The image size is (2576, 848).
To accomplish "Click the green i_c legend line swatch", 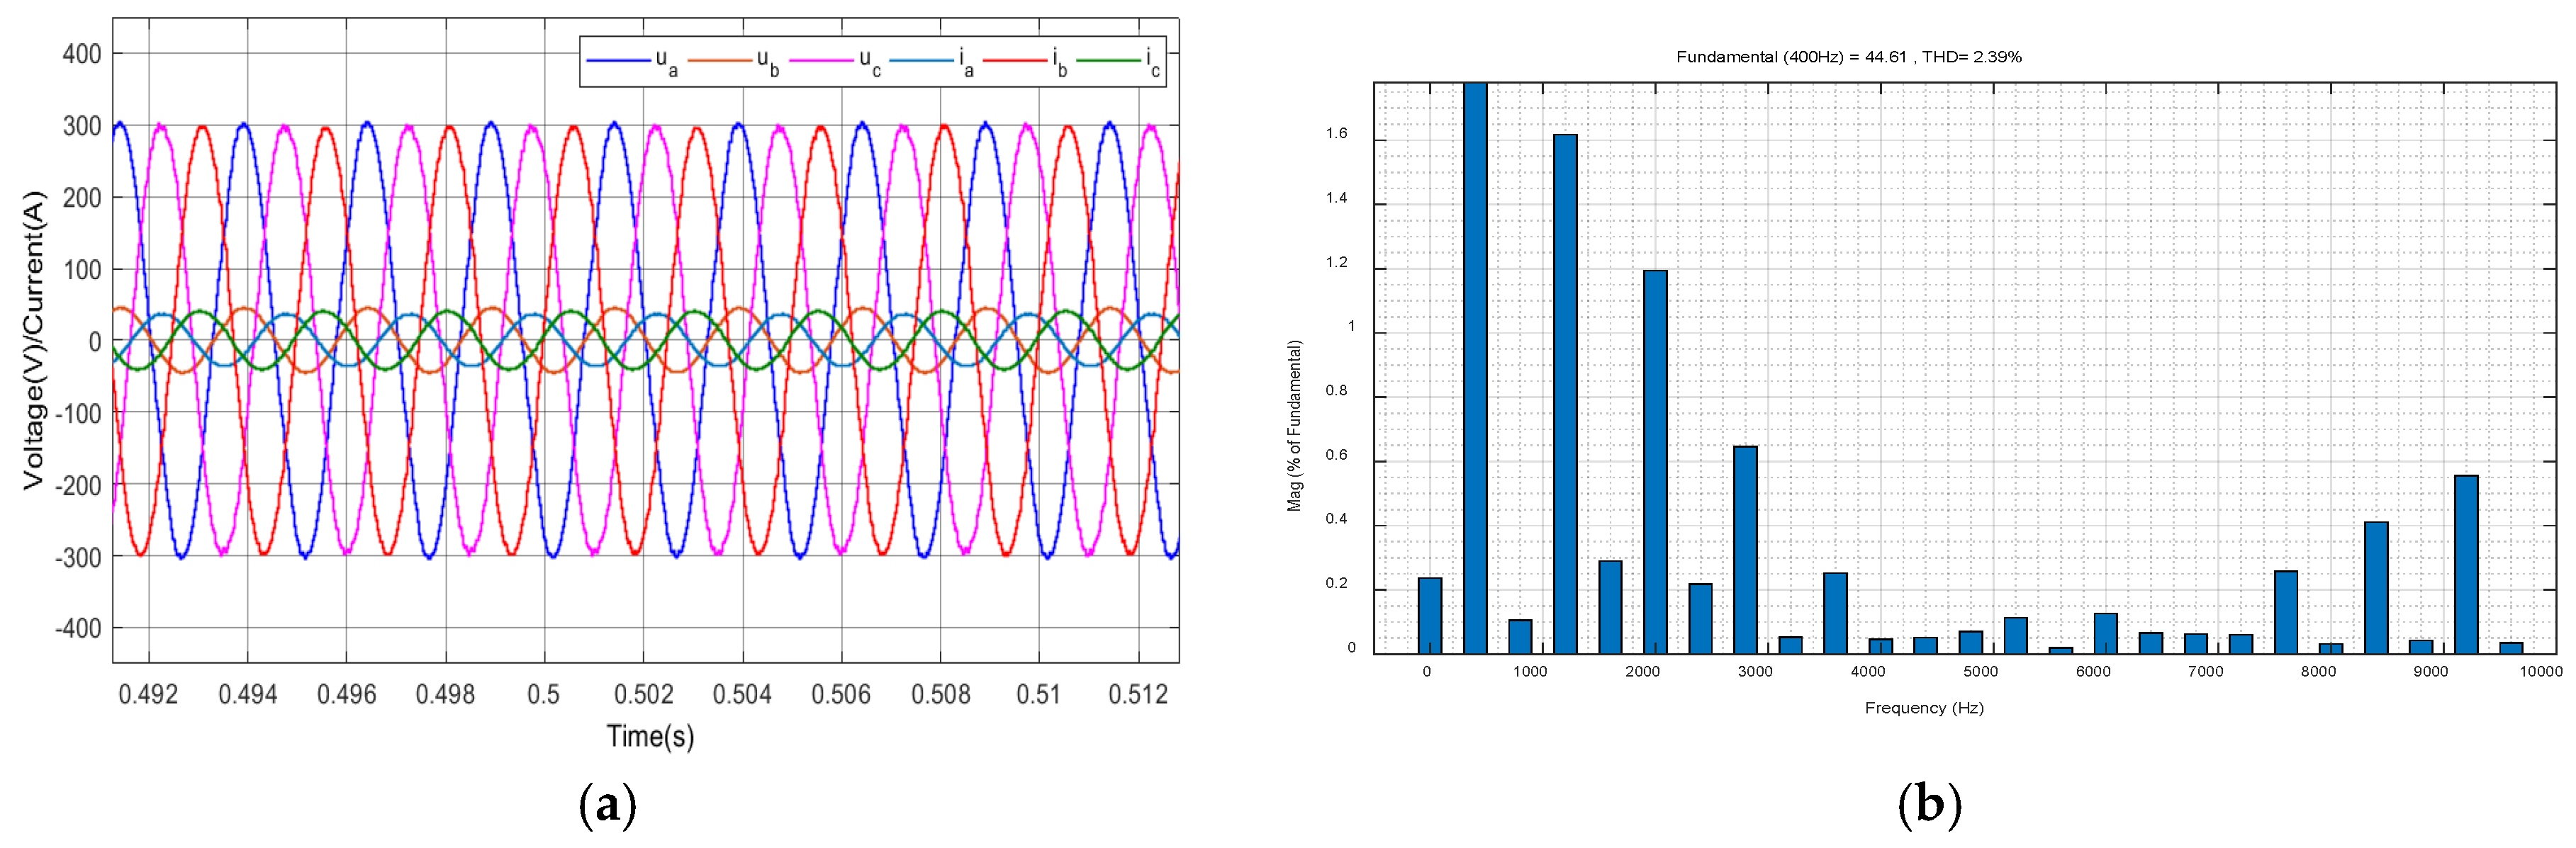I will click(x=1109, y=61).
